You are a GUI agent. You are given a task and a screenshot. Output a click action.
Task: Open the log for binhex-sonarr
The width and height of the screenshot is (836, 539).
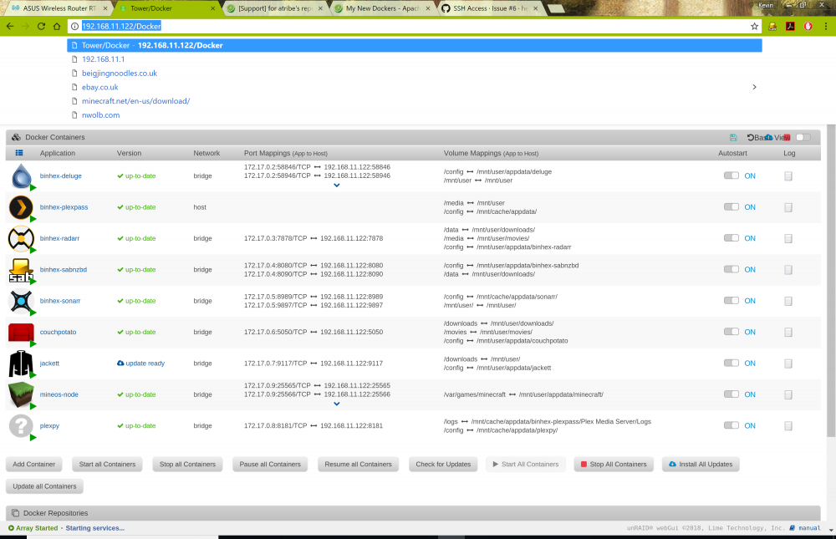[788, 301]
